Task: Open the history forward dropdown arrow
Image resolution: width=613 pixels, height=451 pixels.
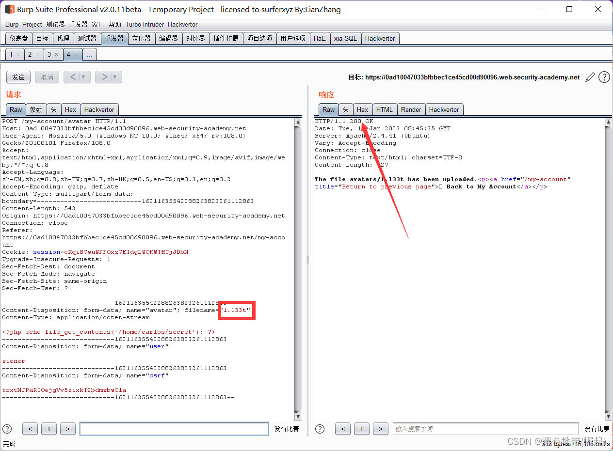Action: pyautogui.click(x=115, y=77)
